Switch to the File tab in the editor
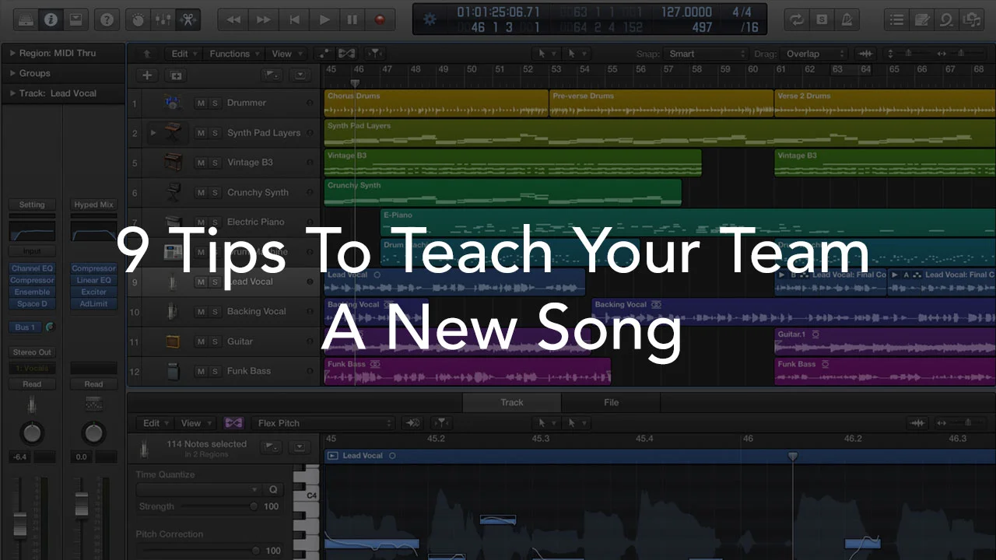Screen dimensions: 996x560 click(x=611, y=402)
